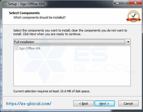
Task: Return with the Back button
Action: pyautogui.click(x=83, y=104)
